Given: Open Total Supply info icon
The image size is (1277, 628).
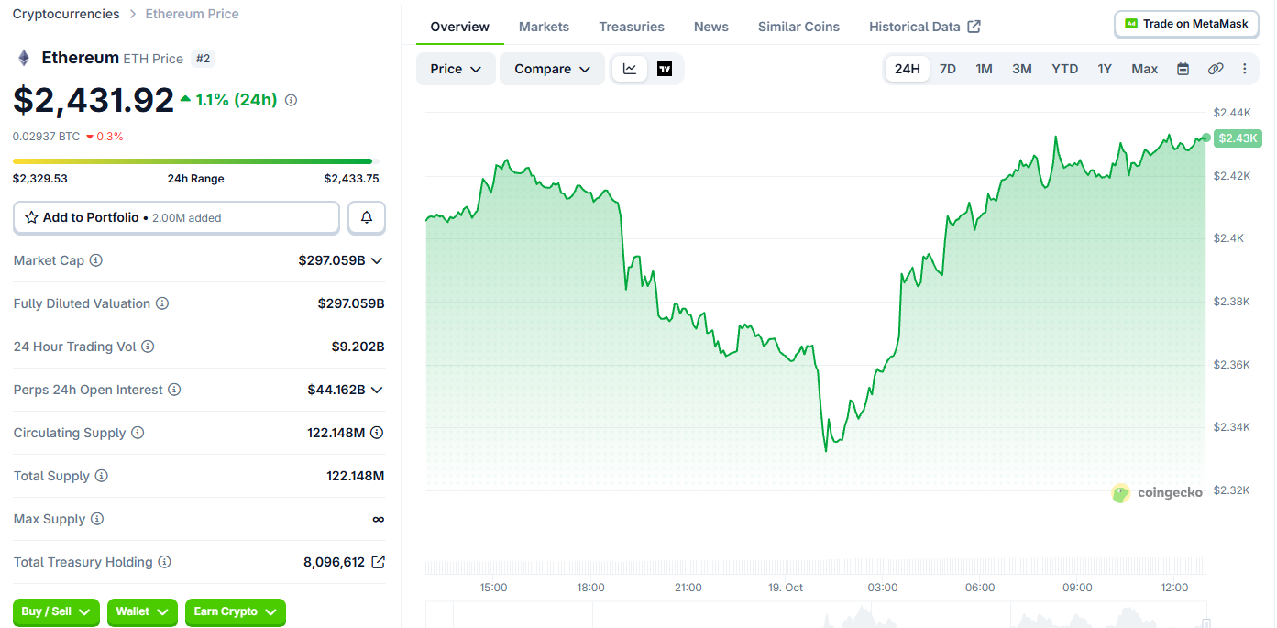Looking at the screenshot, I should coord(102,476).
